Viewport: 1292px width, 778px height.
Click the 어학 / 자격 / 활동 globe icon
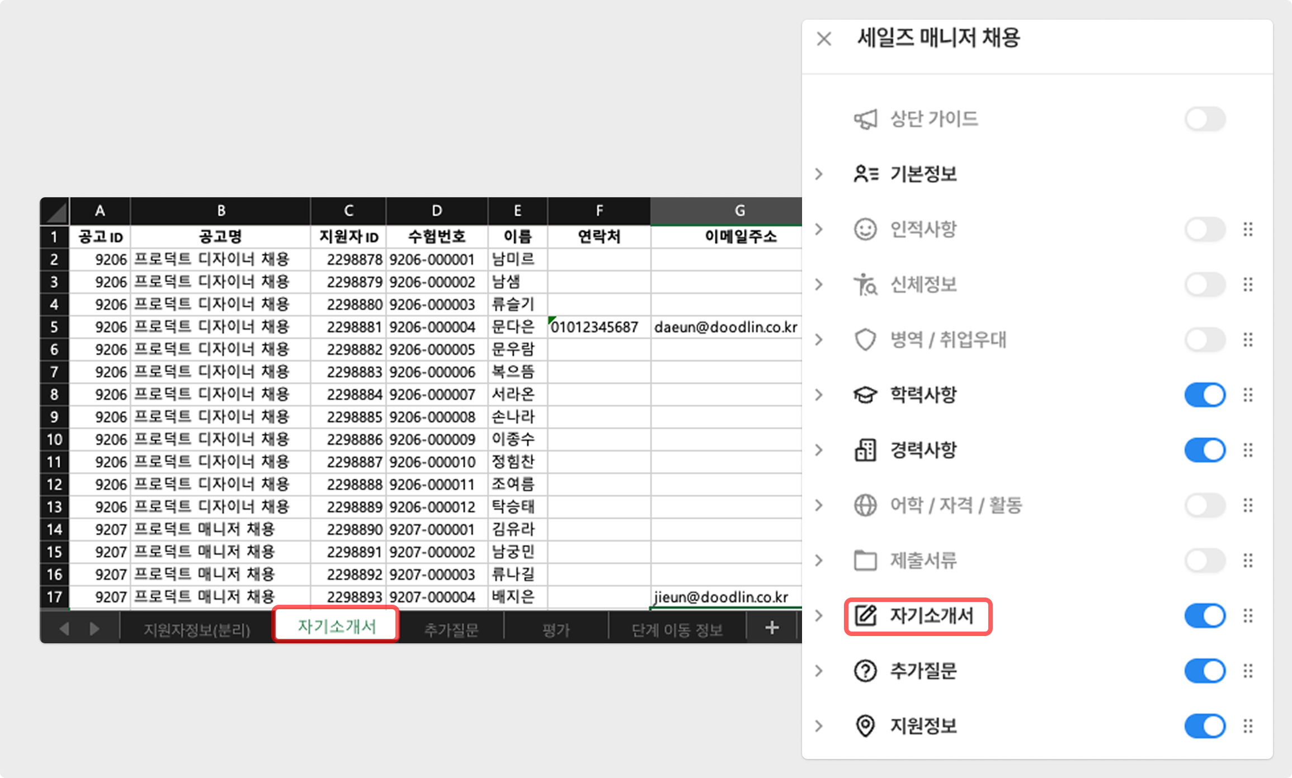click(x=865, y=505)
